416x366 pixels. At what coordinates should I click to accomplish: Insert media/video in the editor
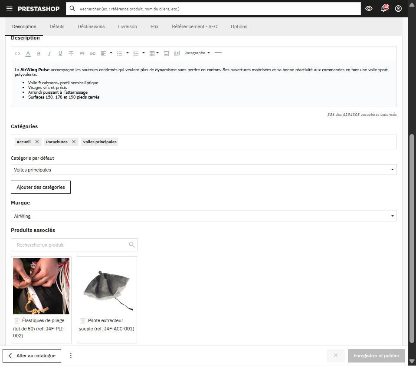pyautogui.click(x=177, y=53)
